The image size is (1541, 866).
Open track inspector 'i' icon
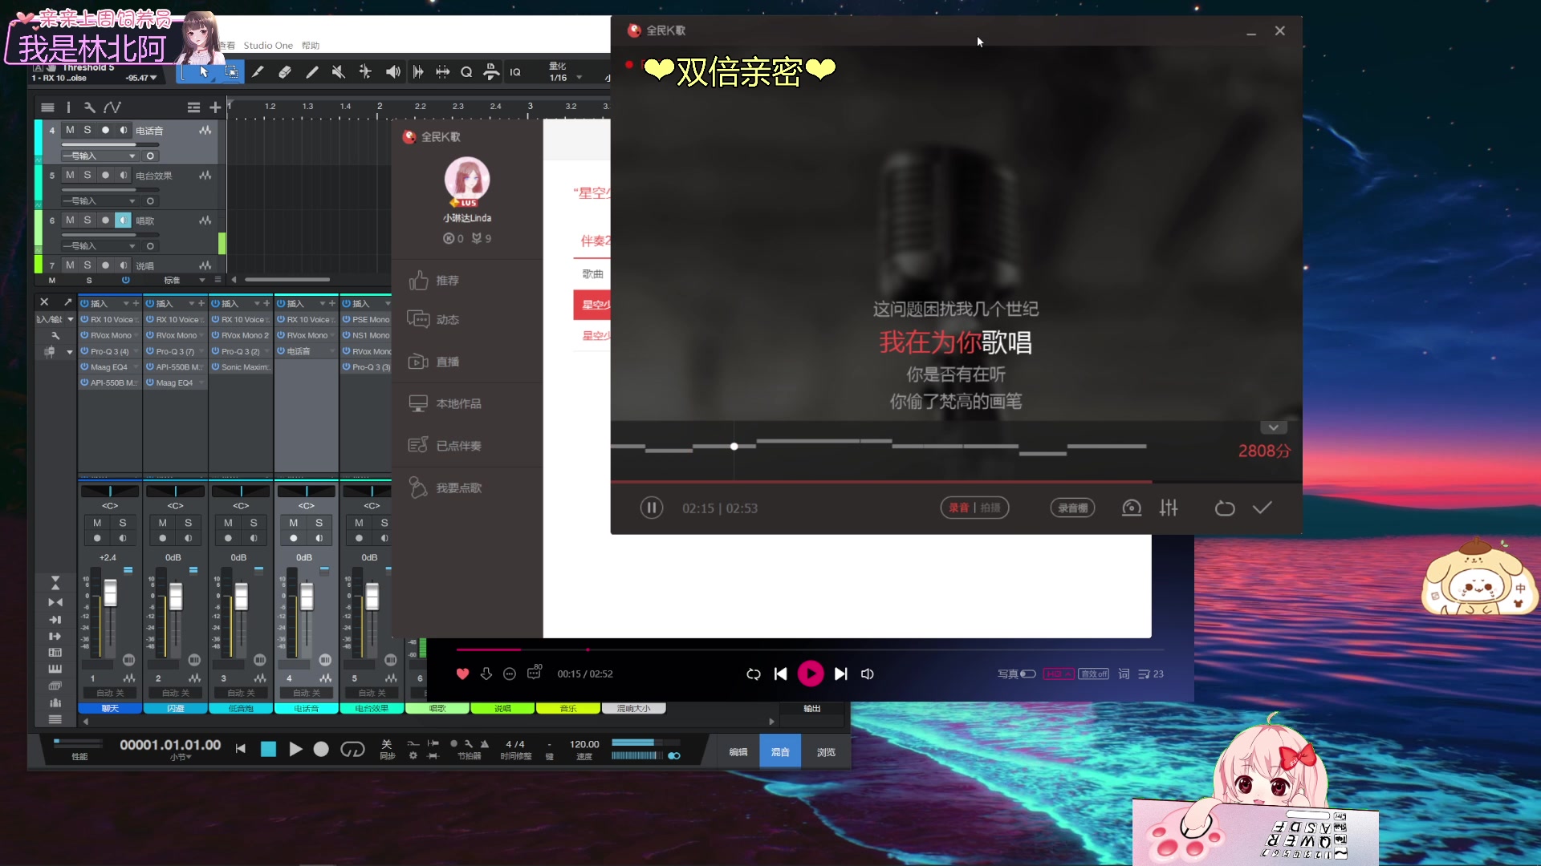(x=68, y=107)
